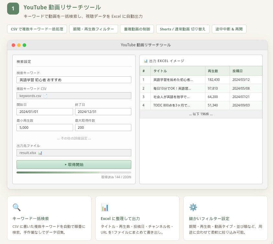Select the row titled 社会人が英語を独学で...
This screenshot has width=273, height=244.
[201, 97]
